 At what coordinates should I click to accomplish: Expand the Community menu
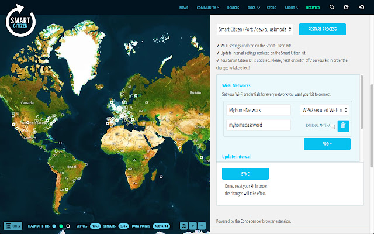point(209,8)
